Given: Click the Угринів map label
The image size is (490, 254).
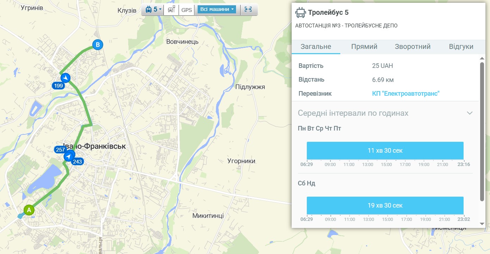Looking at the screenshot, I should (32, 7).
